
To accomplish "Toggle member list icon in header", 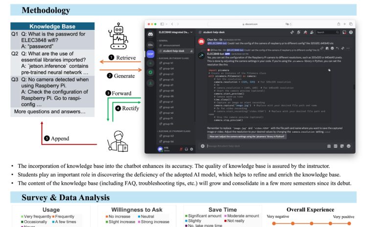I will 312,32.
